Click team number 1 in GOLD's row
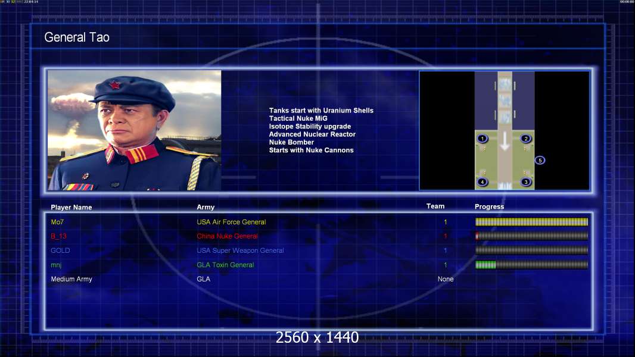 pyautogui.click(x=446, y=250)
